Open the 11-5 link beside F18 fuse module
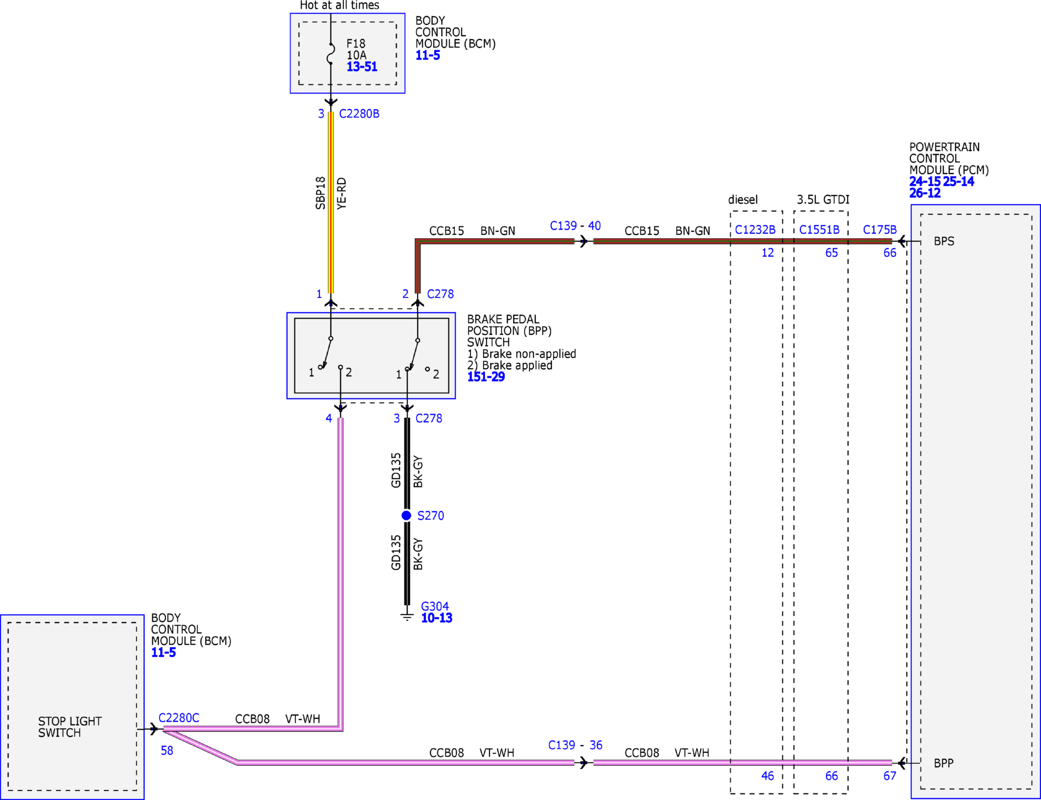Viewport: 1041px width, 800px height. pos(428,56)
